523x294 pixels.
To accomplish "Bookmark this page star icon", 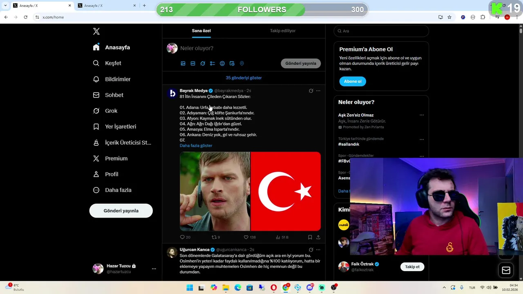I will point(449,17).
